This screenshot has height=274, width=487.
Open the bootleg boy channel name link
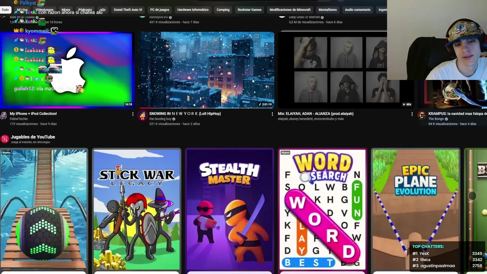coord(160,119)
